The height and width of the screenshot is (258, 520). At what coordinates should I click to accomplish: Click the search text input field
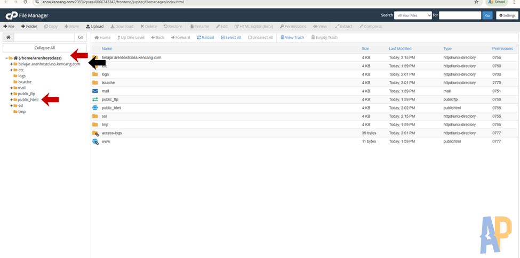[x=460, y=15]
